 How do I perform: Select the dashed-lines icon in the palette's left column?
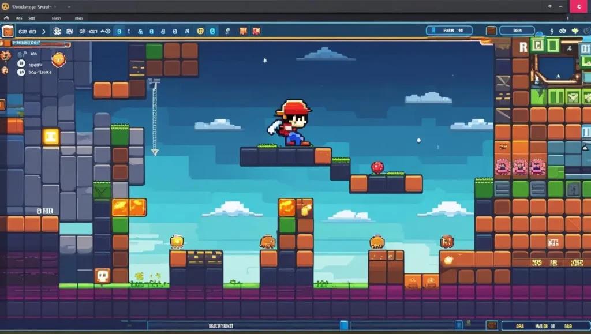[x=503, y=98]
